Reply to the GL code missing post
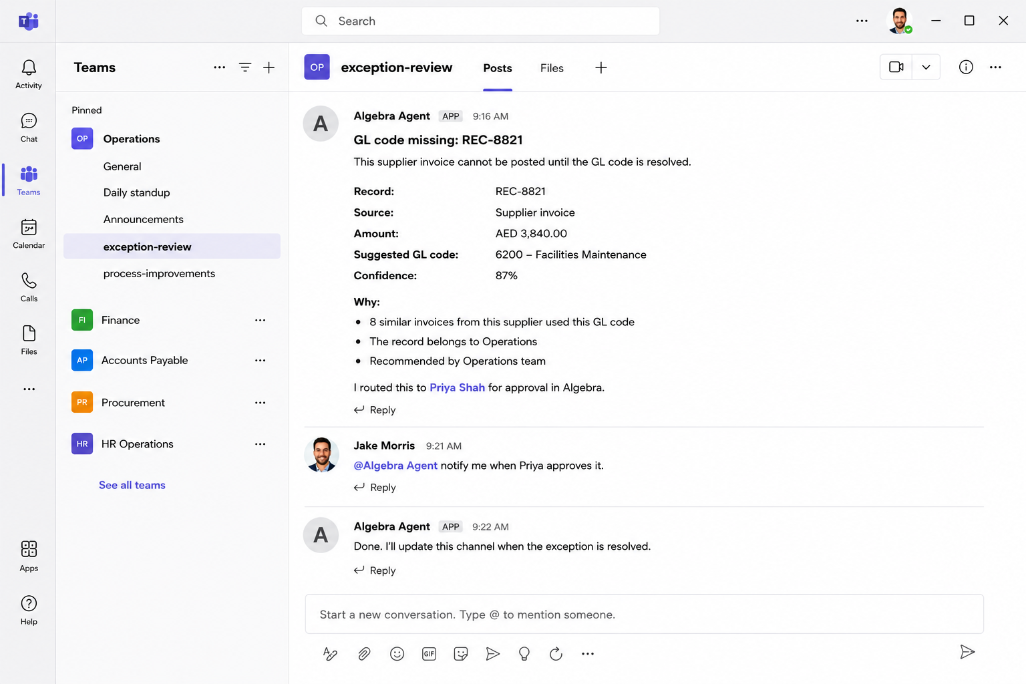The width and height of the screenshot is (1026, 684). pos(375,410)
